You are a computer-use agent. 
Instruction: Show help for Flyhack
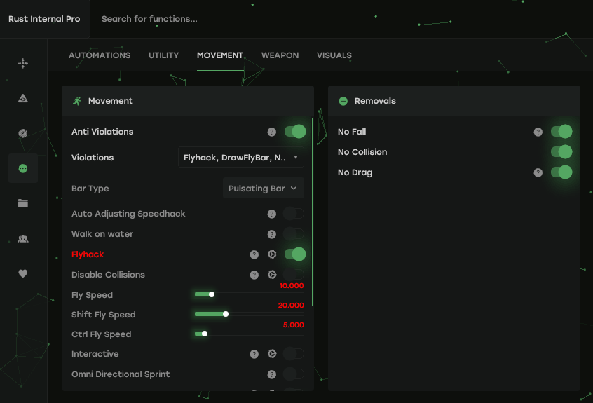[x=254, y=255]
